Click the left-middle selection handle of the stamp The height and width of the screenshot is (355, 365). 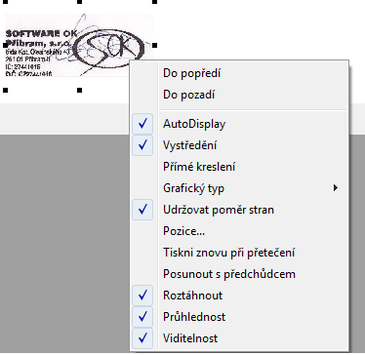(5, 45)
